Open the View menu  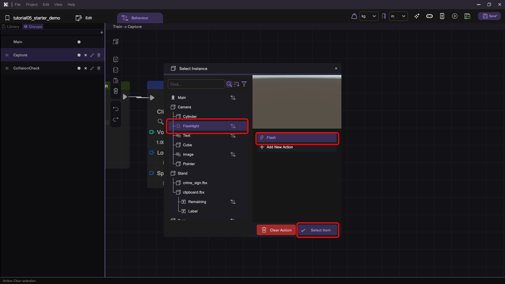(x=58, y=4)
